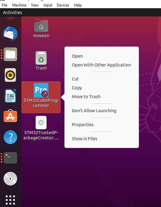Image resolution: width=161 pixels, height=207 pixels.
Task: Open the VirtualBox Input menu
Action: click(x=48, y=5)
